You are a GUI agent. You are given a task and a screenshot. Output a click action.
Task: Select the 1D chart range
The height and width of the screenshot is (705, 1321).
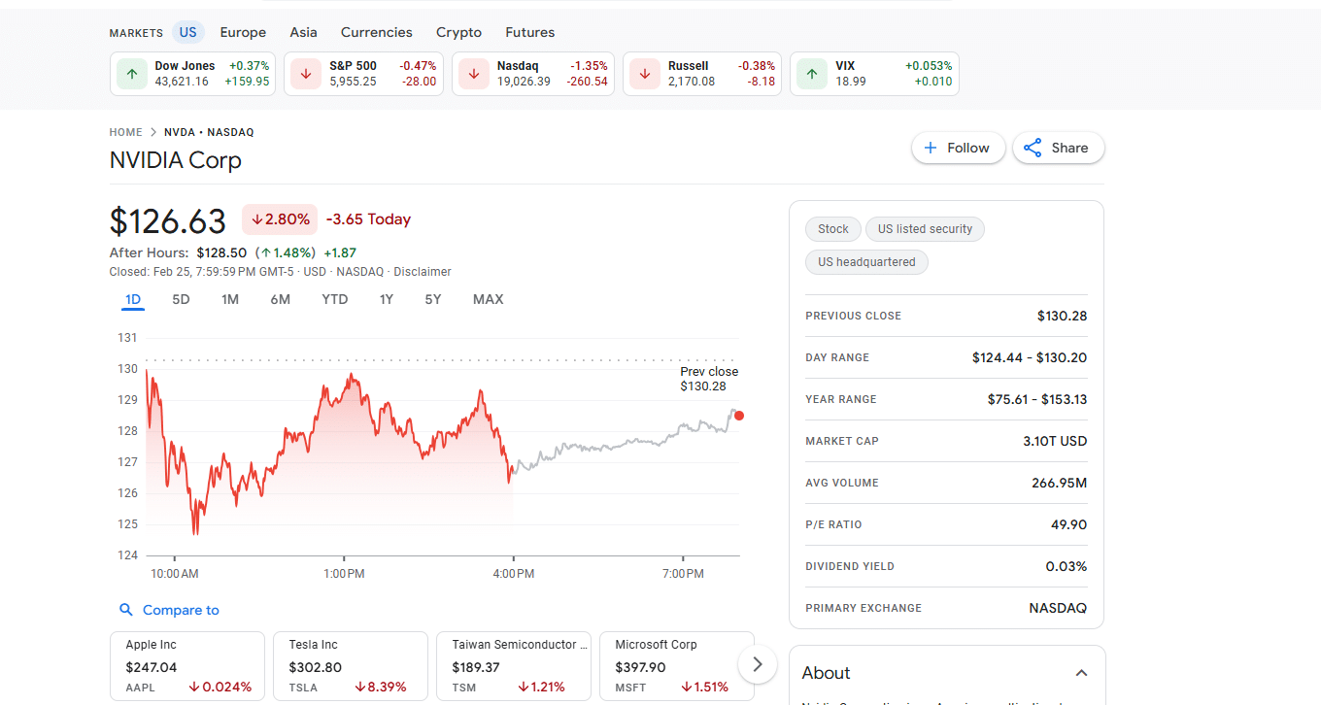(133, 299)
